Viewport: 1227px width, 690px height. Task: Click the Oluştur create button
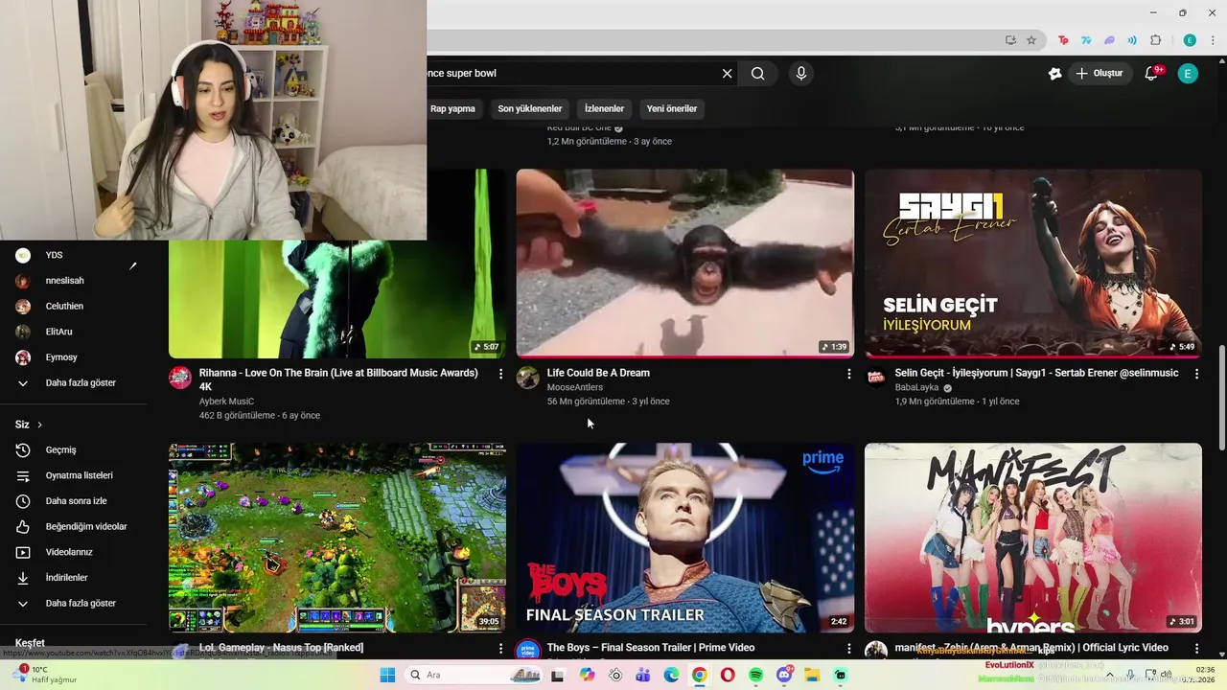(1099, 73)
